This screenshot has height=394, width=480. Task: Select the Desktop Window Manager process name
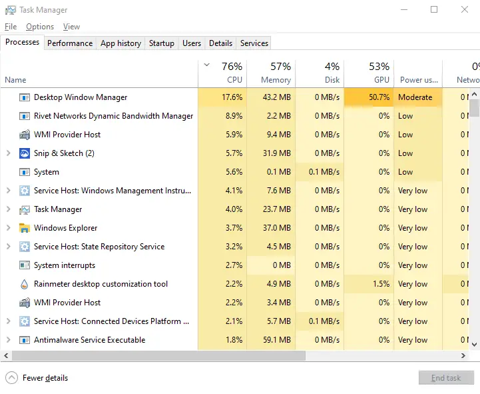81,97
